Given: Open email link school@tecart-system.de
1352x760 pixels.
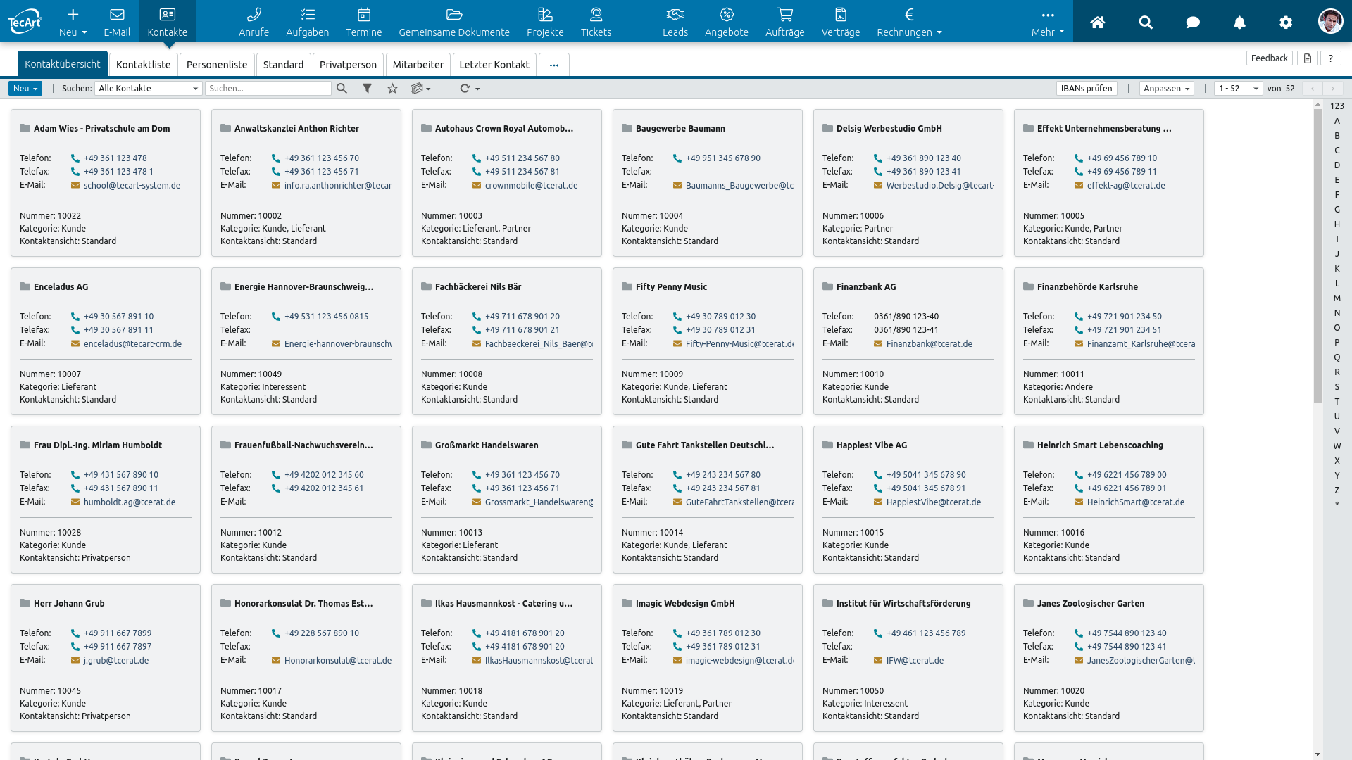Looking at the screenshot, I should tap(132, 186).
